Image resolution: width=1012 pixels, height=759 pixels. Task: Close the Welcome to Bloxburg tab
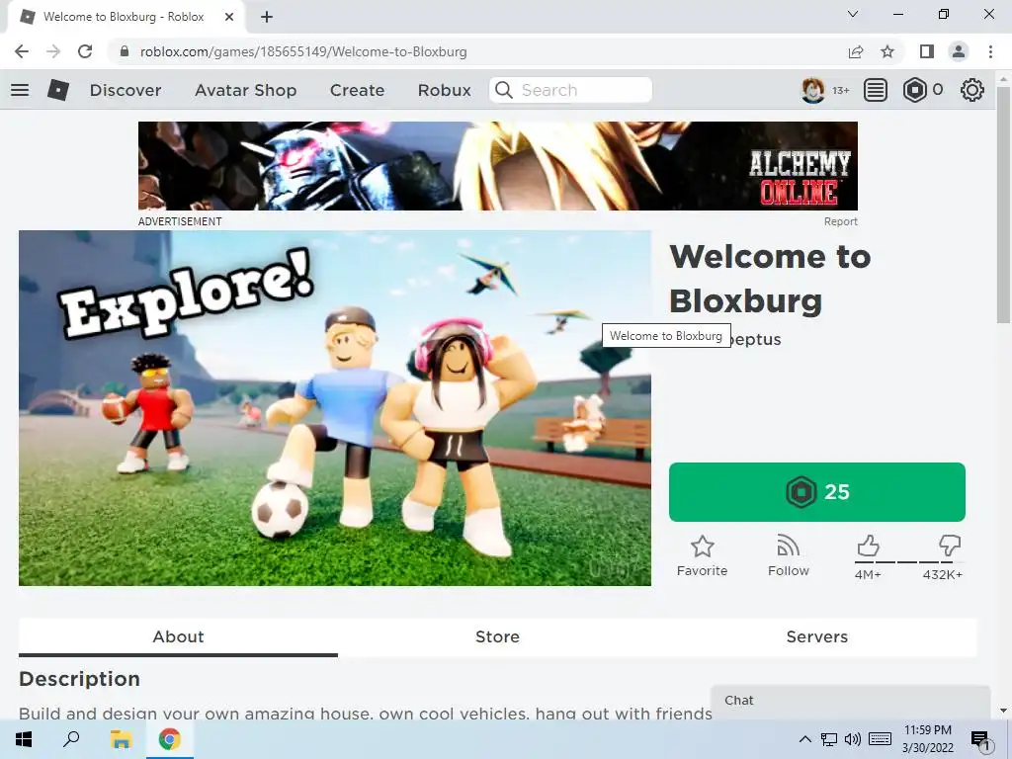pos(229,17)
